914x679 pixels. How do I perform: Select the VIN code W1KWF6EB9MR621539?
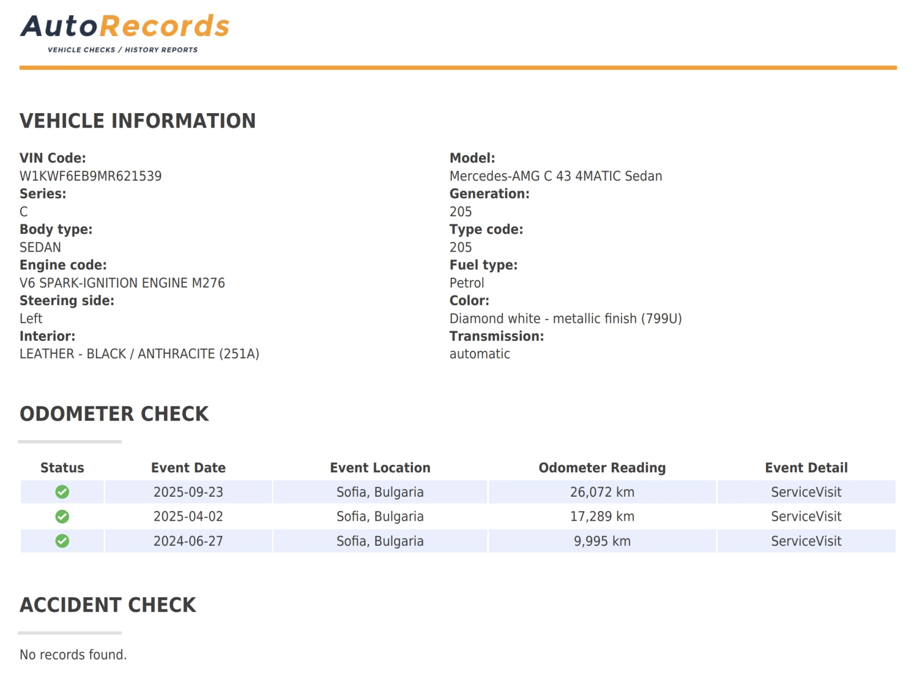tap(90, 176)
